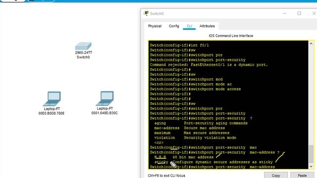Click the Paste button

click(302, 175)
